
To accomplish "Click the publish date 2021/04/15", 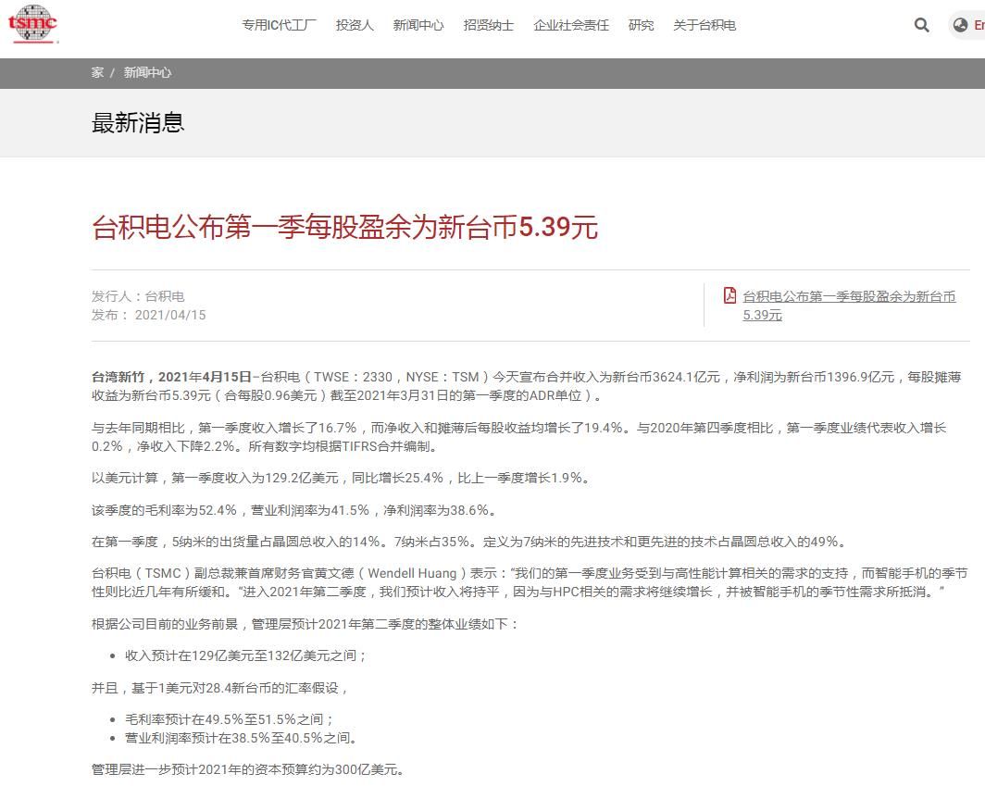I will [170, 315].
